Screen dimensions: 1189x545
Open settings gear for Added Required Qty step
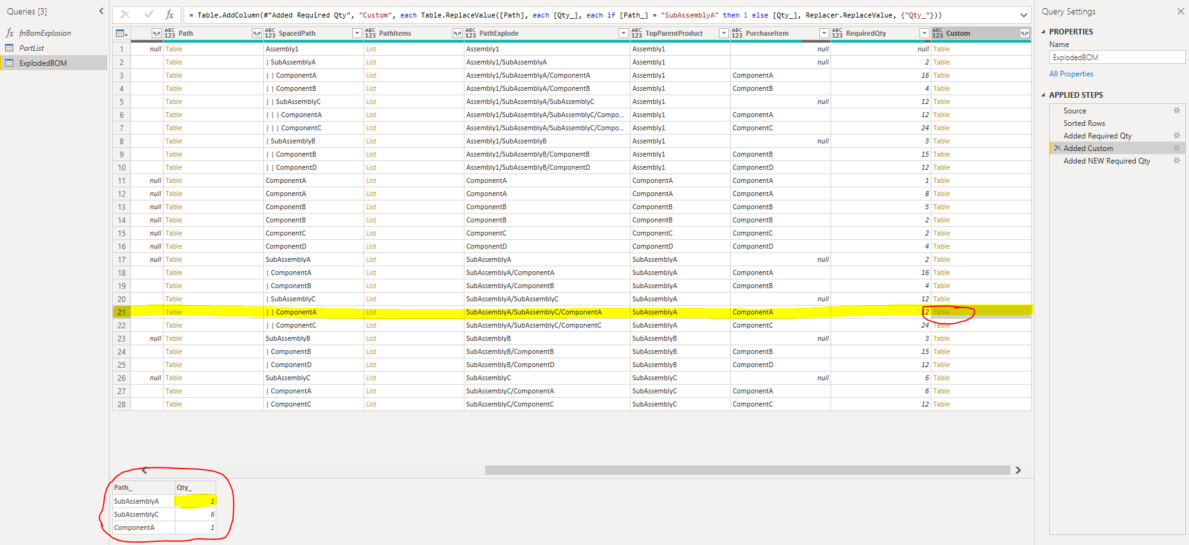[1176, 135]
